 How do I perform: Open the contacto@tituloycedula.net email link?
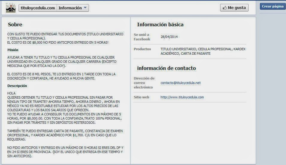[x=181, y=83]
